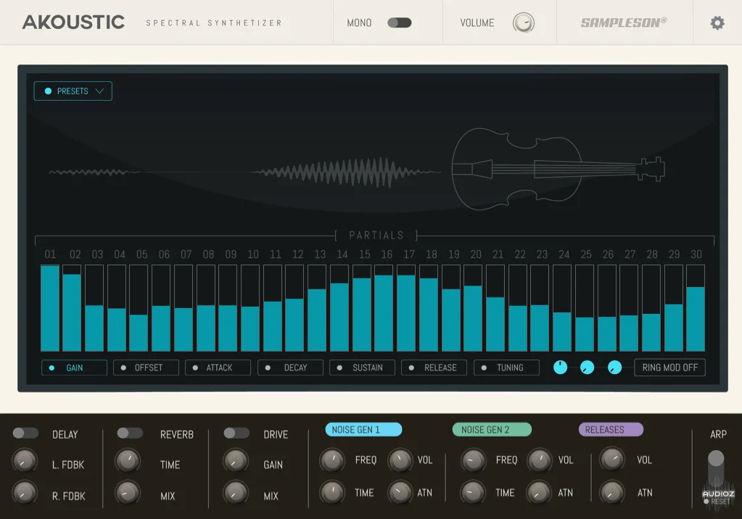Click Noise Gen 2 FREQ knob
Screen dimensions: 742x519
(473, 460)
